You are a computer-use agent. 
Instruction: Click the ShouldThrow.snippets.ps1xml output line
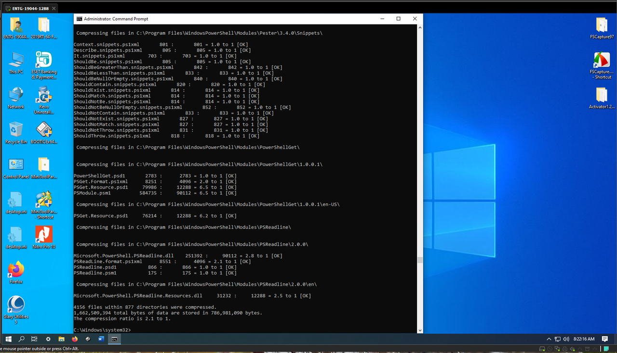[168, 136]
